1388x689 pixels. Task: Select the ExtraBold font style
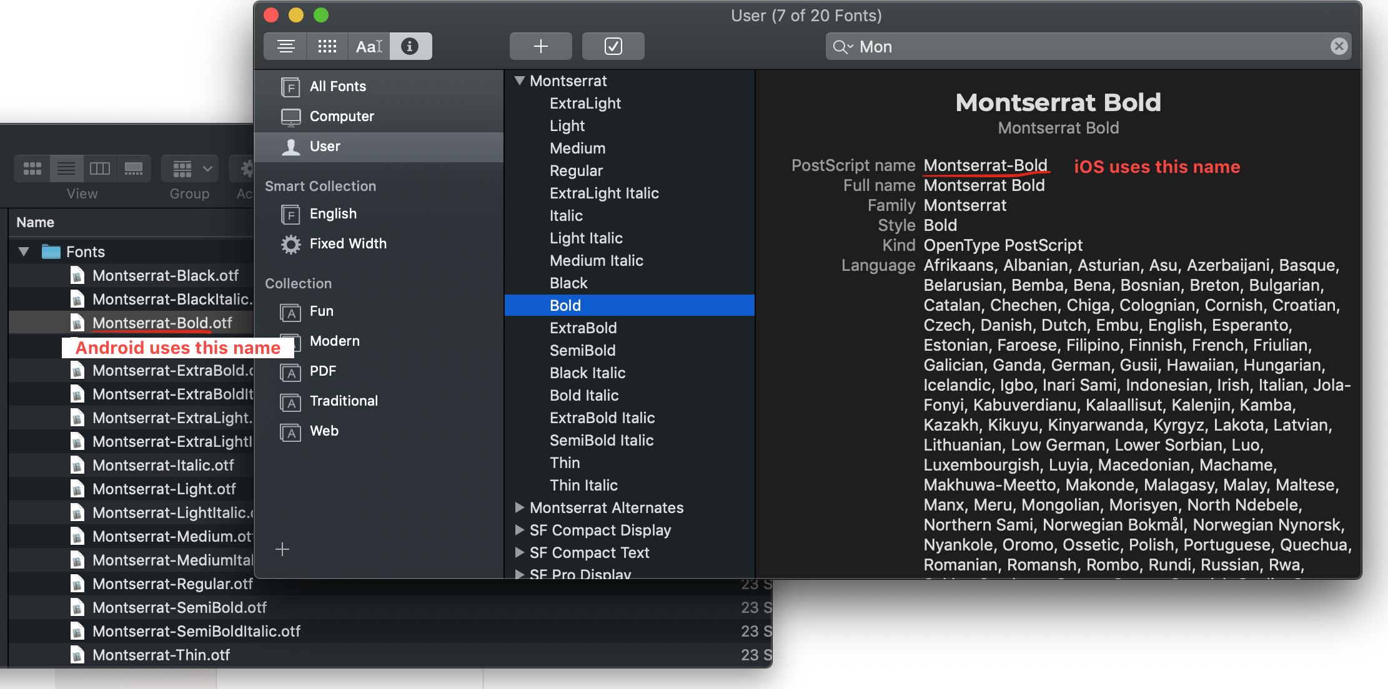pyautogui.click(x=629, y=328)
